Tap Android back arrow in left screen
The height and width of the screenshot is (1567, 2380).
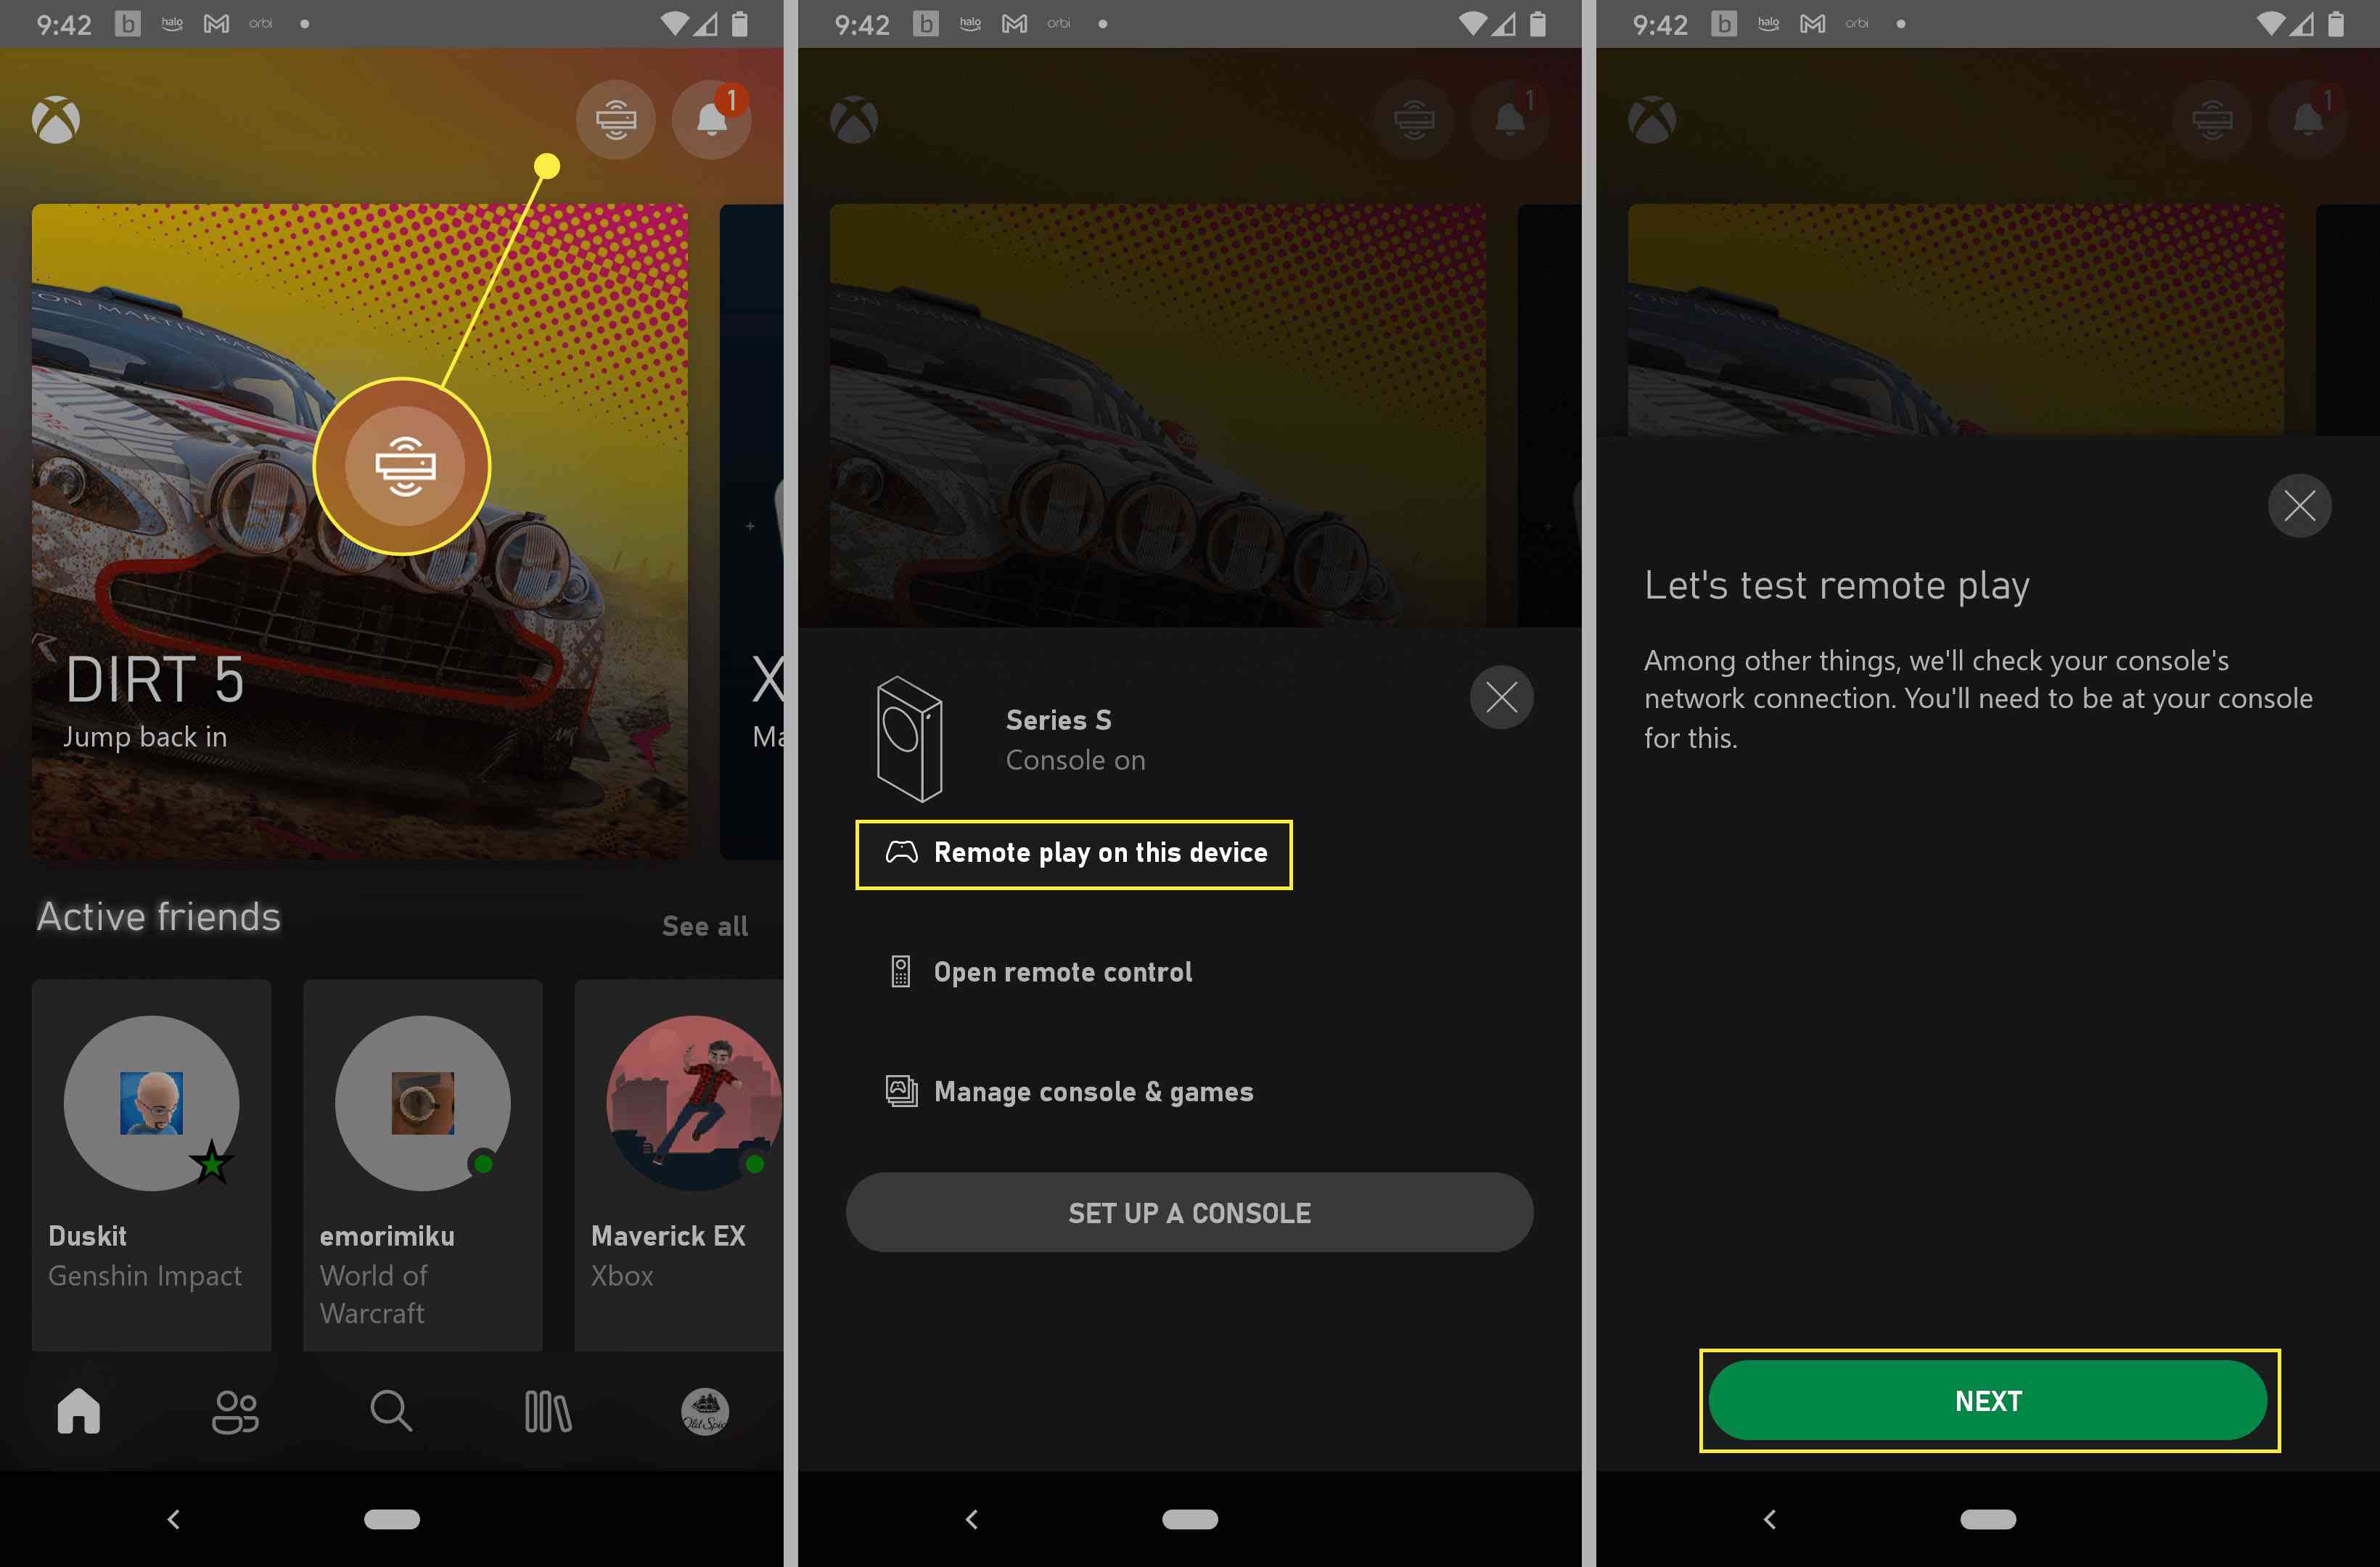[x=173, y=1519]
